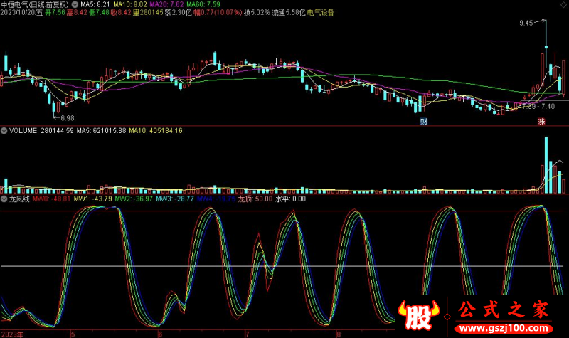
Task: Click the MW1: -43.79 indicator value
Action: (93, 199)
